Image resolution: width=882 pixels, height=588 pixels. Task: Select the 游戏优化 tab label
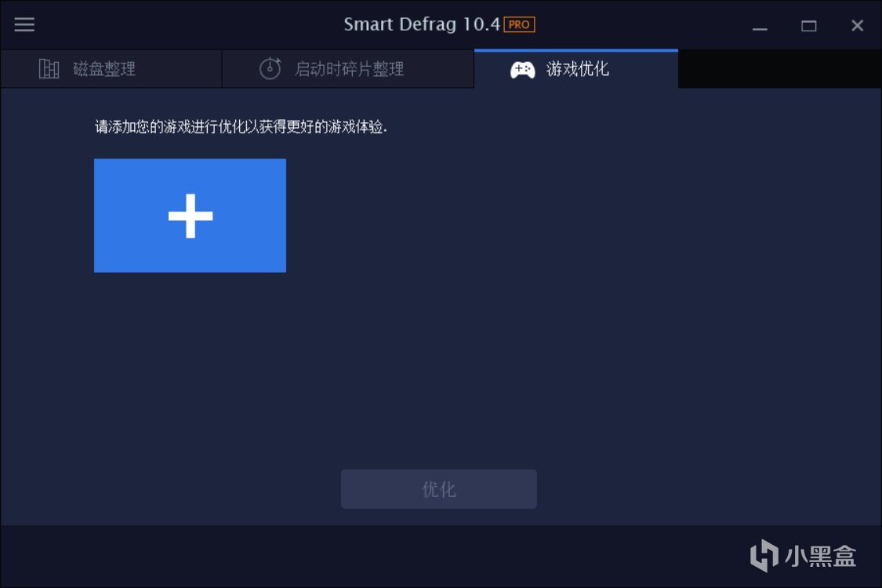pyautogui.click(x=577, y=69)
